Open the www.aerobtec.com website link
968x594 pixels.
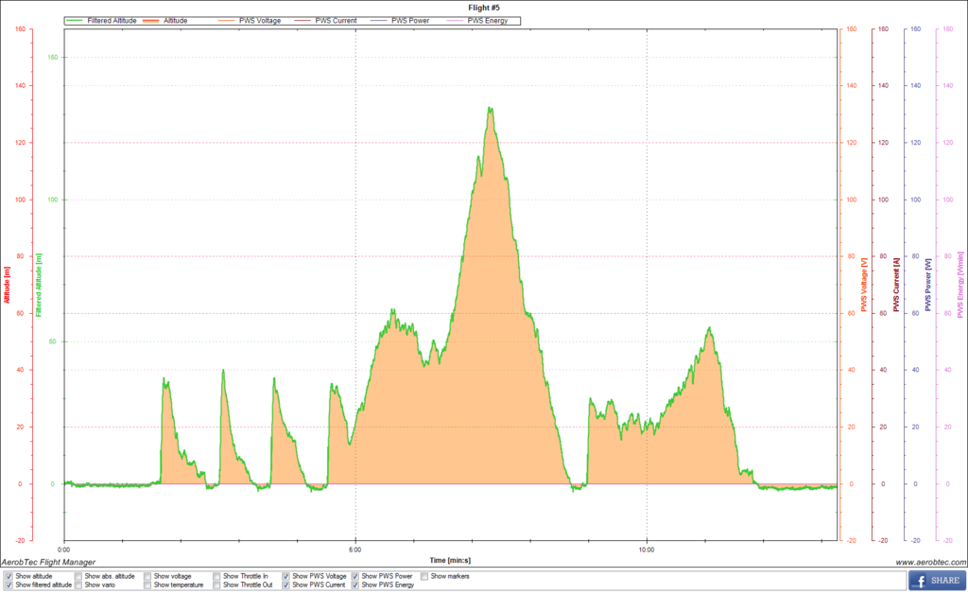(x=926, y=562)
